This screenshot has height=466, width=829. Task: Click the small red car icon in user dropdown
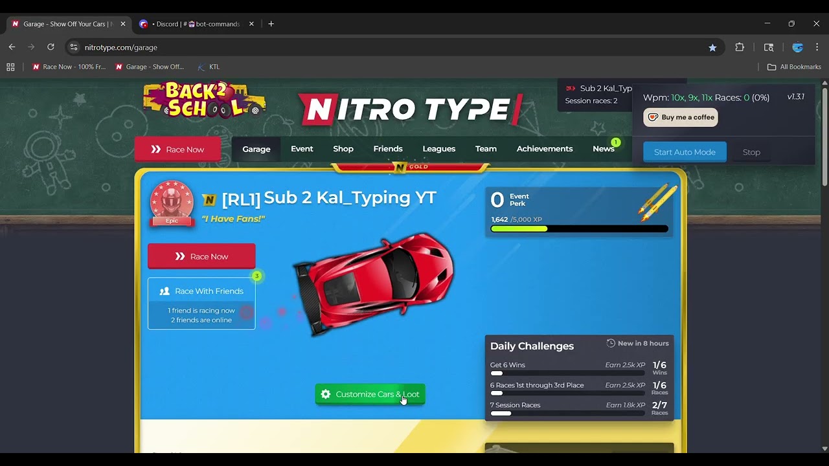571,88
